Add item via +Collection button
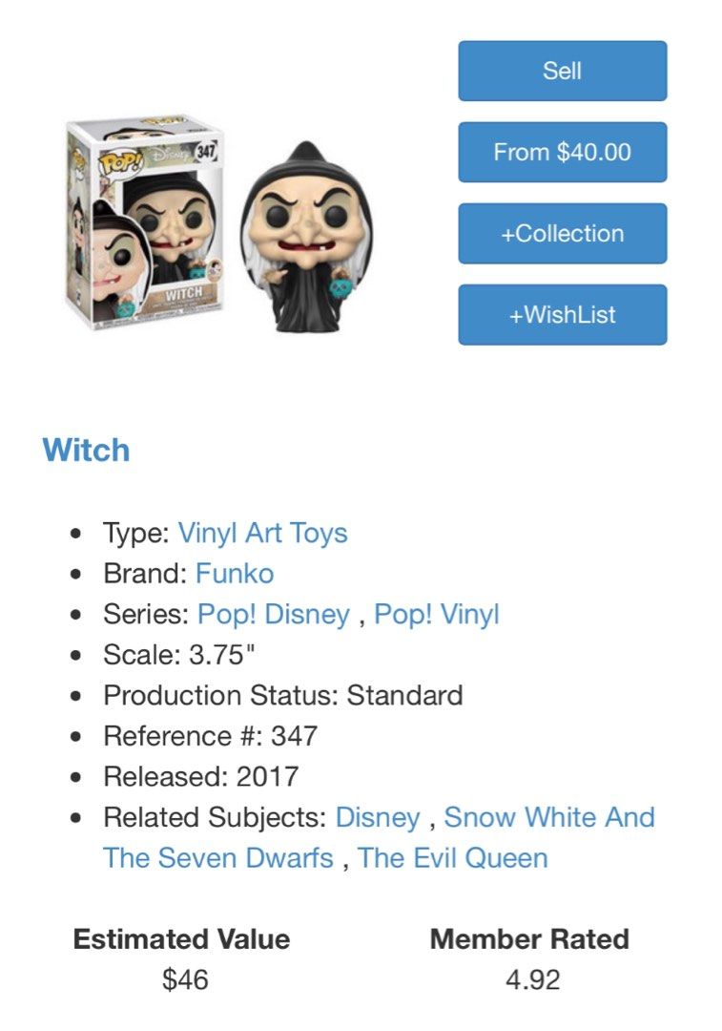The height and width of the screenshot is (1031, 722). pyautogui.click(x=563, y=234)
